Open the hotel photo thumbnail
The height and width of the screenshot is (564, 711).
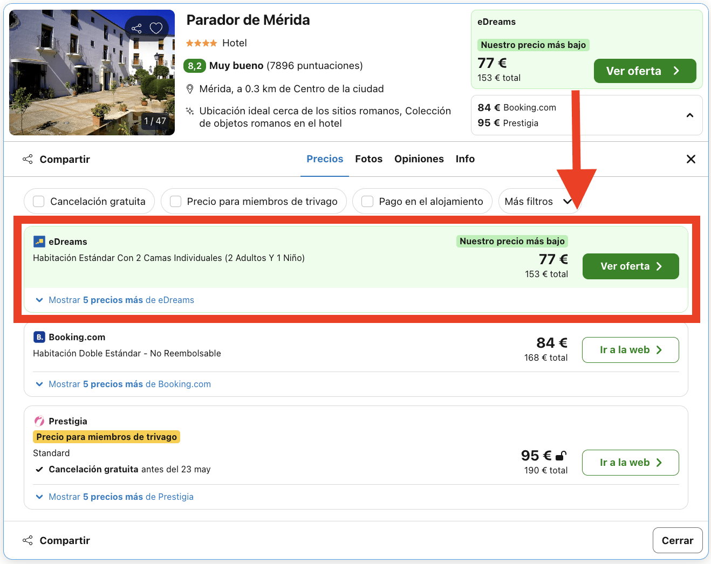click(92, 72)
